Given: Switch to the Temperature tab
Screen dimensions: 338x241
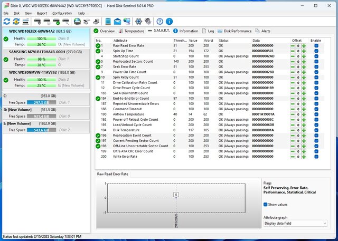Looking at the screenshot, I should pos(132,31).
